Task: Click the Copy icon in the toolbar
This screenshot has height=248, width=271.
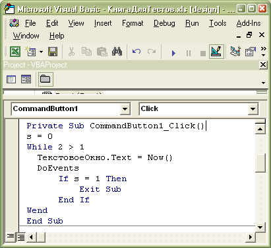Action: (86, 52)
